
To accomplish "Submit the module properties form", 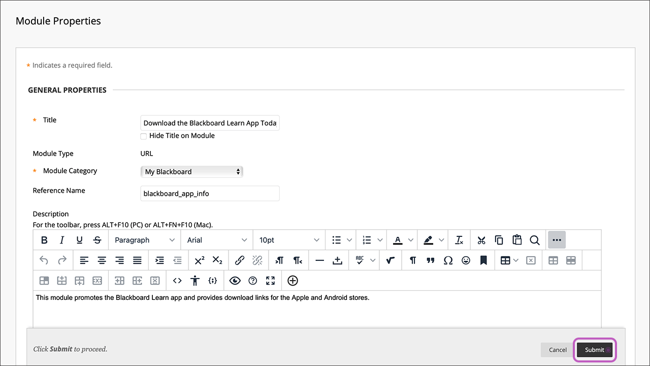I will click(594, 350).
